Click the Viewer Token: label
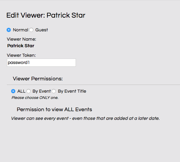This screenshot has height=162, width=180. (21, 55)
